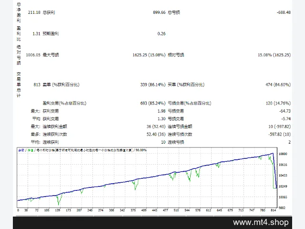The width and height of the screenshot is (305, 229).
Task: Click the consecutive wins value 36 (52.40)
Action: pos(156,126)
